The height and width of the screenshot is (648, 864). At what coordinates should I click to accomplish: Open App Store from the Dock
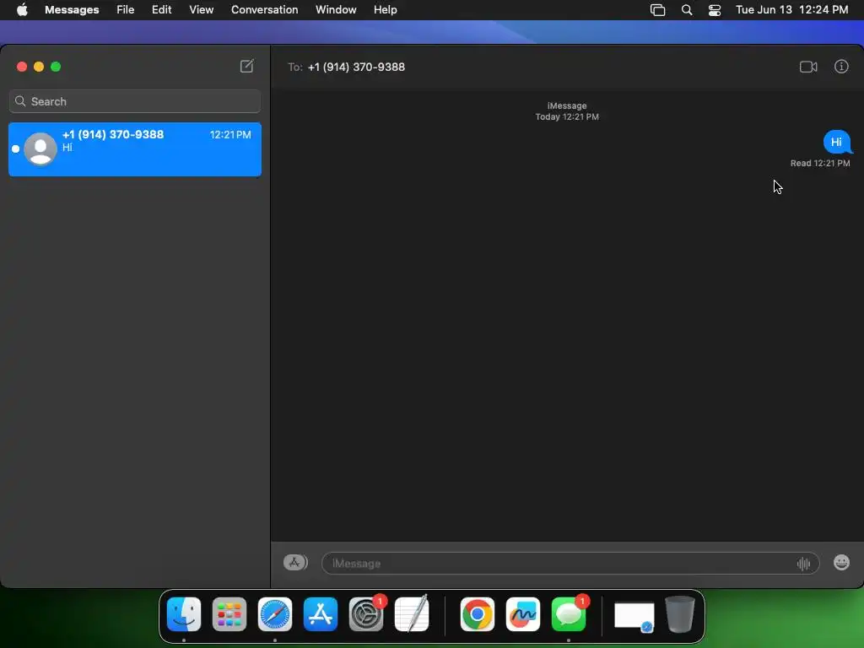tap(320, 614)
